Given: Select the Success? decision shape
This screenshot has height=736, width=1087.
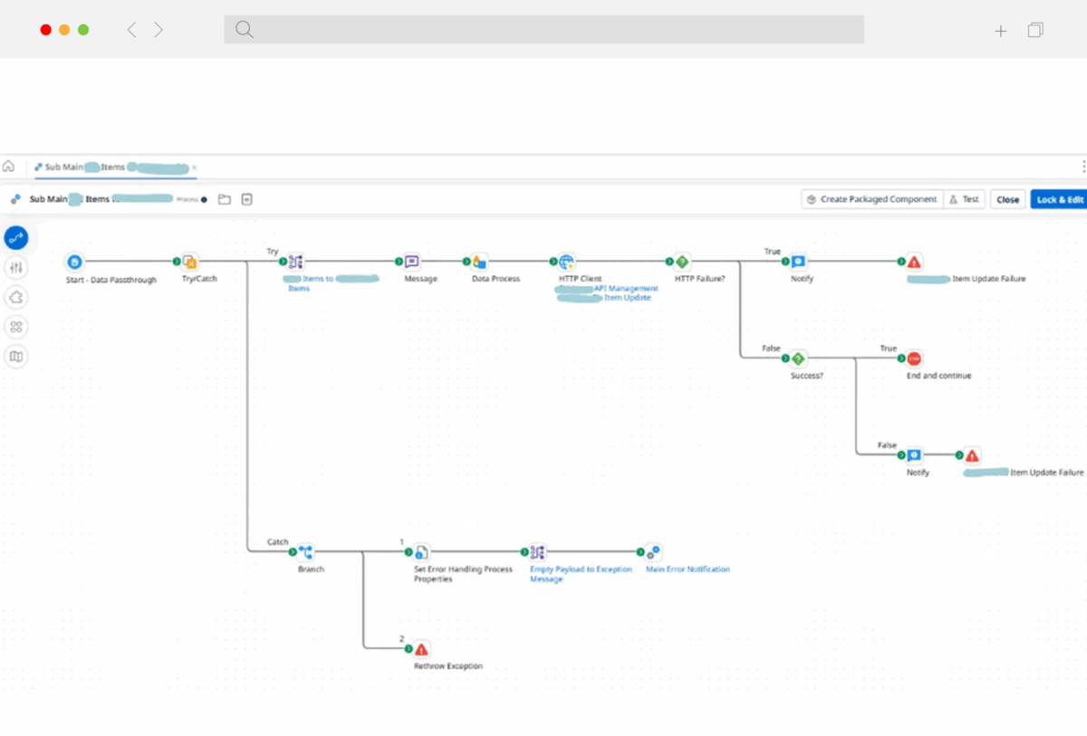Looking at the screenshot, I should [x=798, y=359].
